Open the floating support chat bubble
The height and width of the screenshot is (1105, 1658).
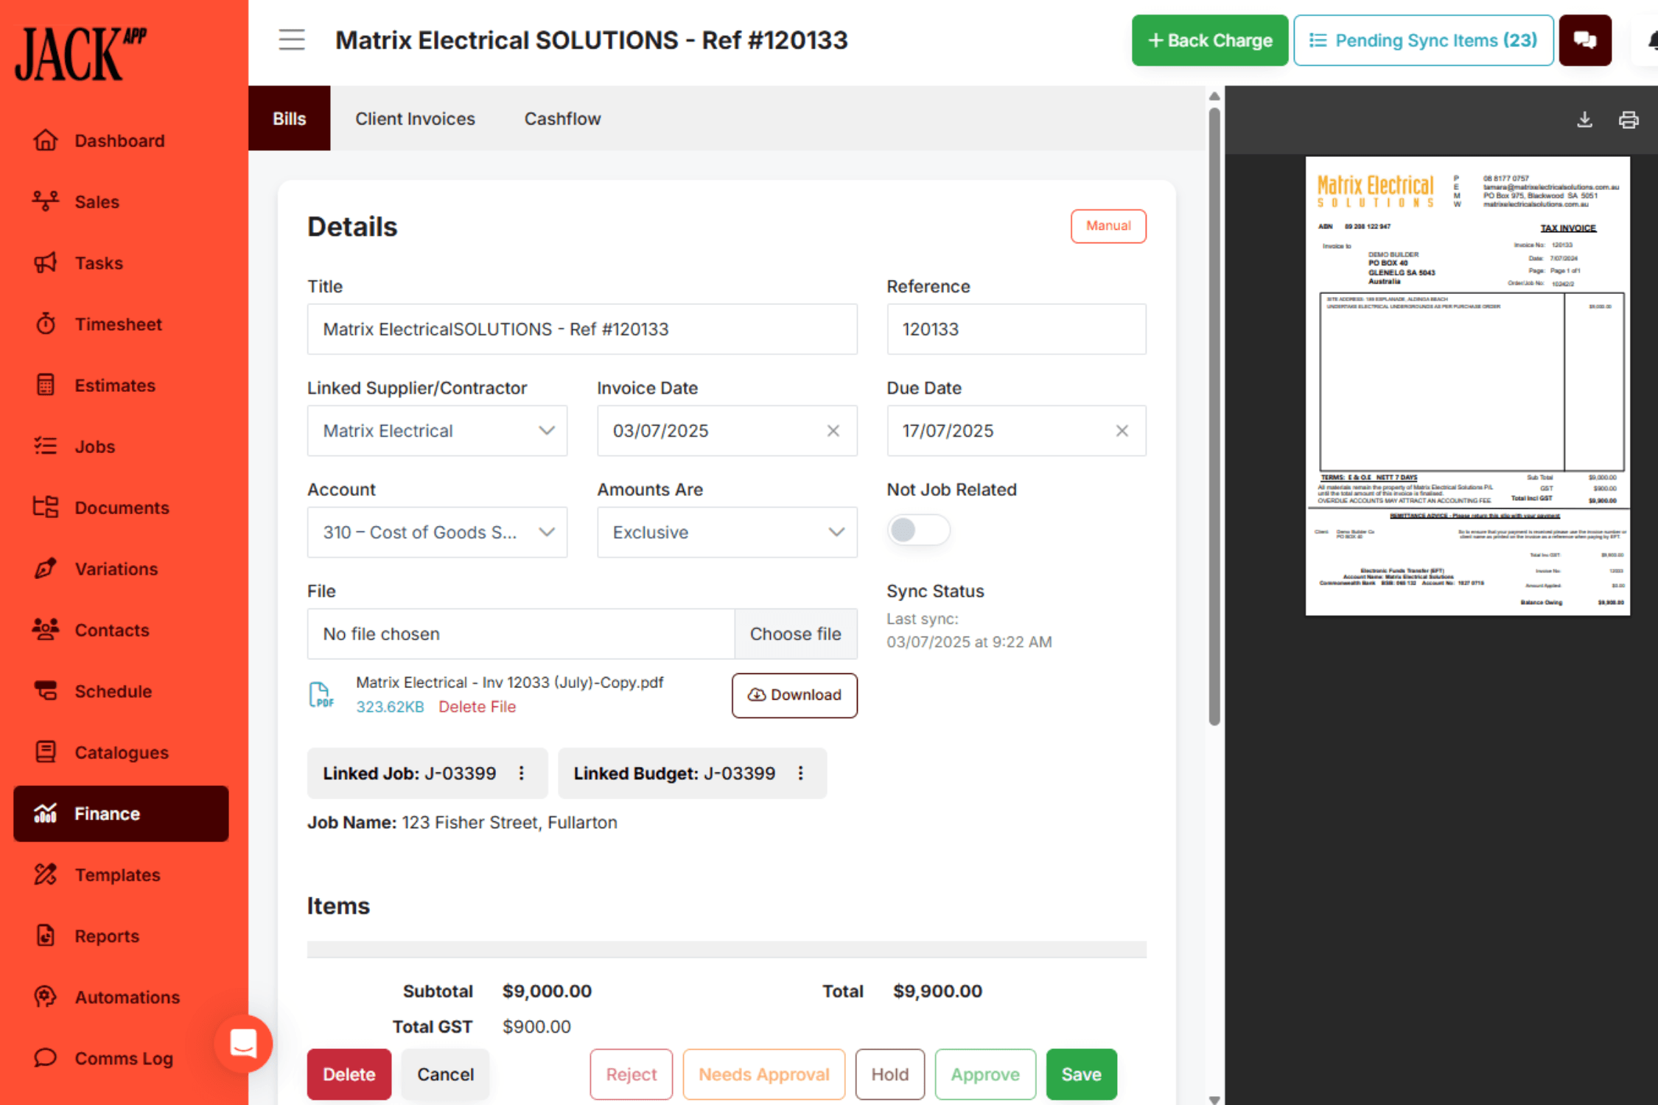(243, 1043)
